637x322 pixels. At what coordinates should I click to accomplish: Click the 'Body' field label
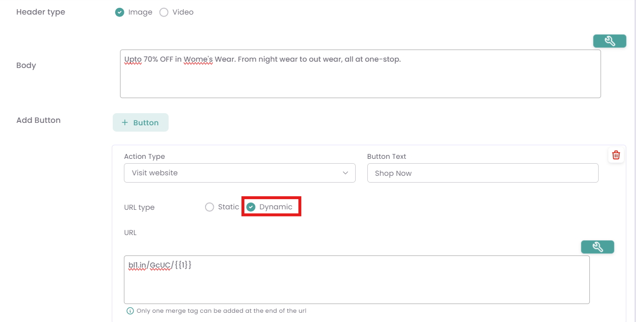26,66
